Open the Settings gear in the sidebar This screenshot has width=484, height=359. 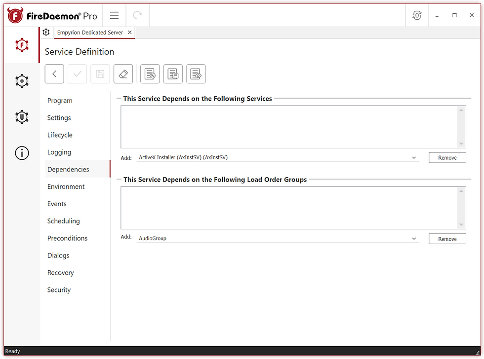click(x=22, y=81)
